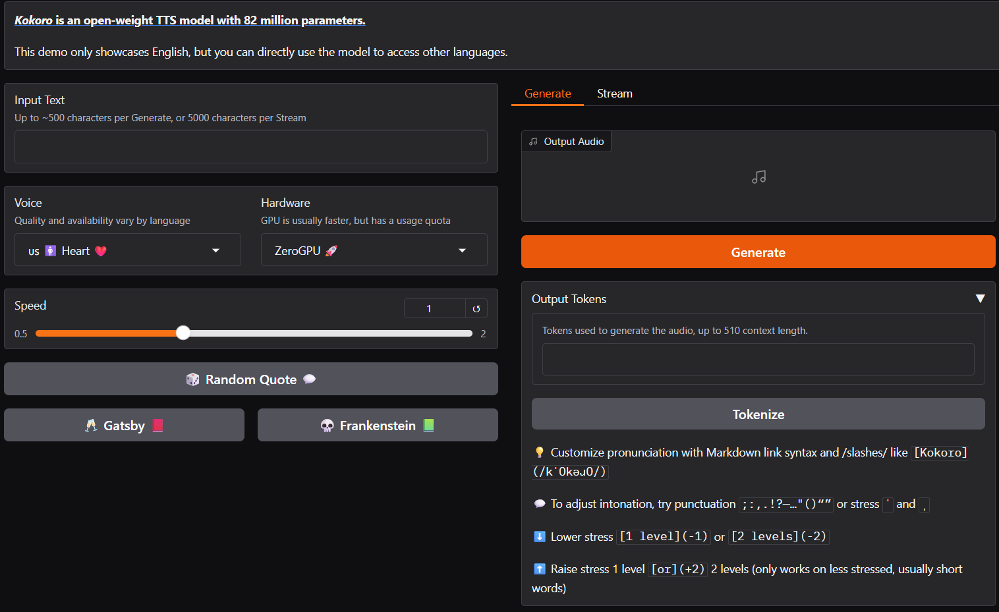This screenshot has height=612, width=999.
Task: Collapse the Output Tokens section
Action: click(980, 299)
